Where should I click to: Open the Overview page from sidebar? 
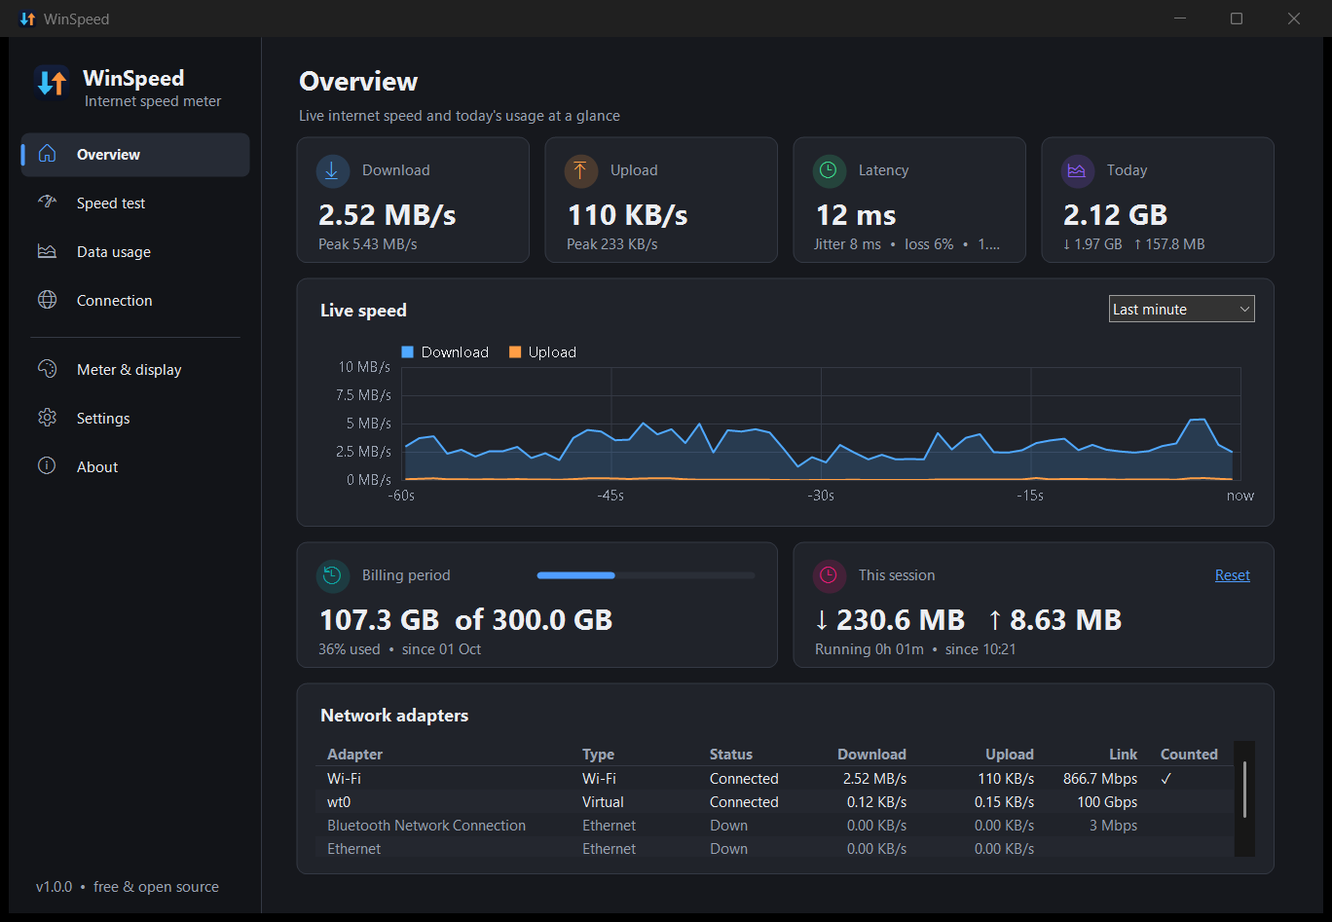(x=135, y=155)
